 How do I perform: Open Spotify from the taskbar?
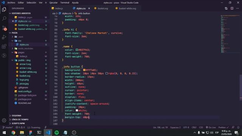[x=57, y=133]
